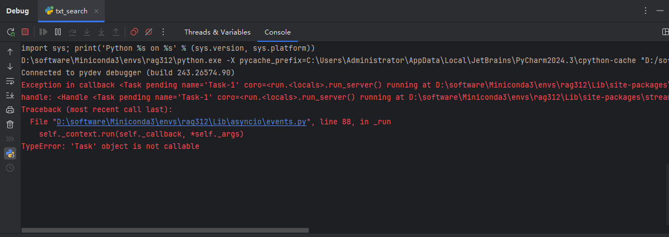Select the Console tab
Screen dimensions: 669x237
277,32
